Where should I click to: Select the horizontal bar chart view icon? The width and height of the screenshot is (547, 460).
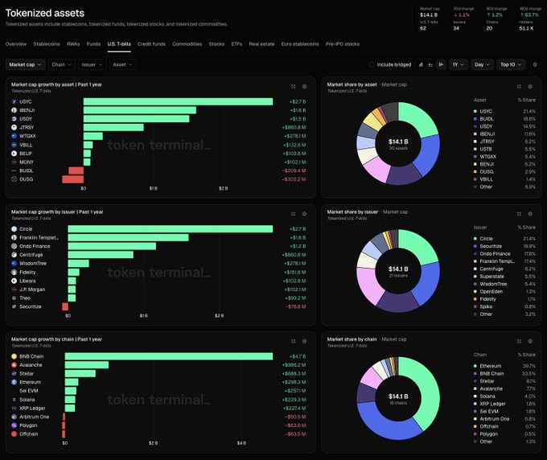click(x=441, y=64)
